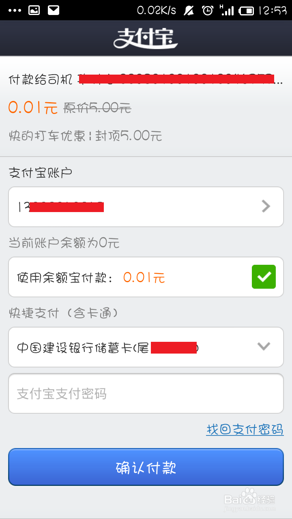Tap the 付款给司机 recipient line

[146, 79]
